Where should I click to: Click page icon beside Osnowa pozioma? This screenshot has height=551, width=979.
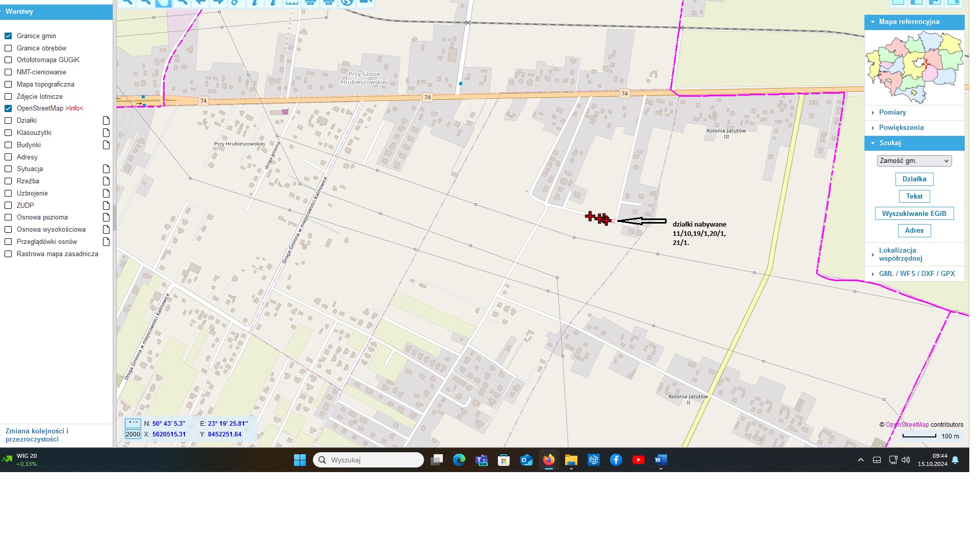pyautogui.click(x=106, y=217)
